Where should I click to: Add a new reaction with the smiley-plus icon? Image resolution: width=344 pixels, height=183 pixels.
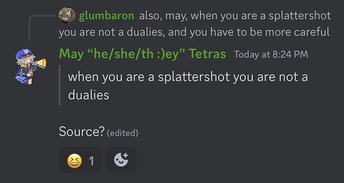[121, 160]
